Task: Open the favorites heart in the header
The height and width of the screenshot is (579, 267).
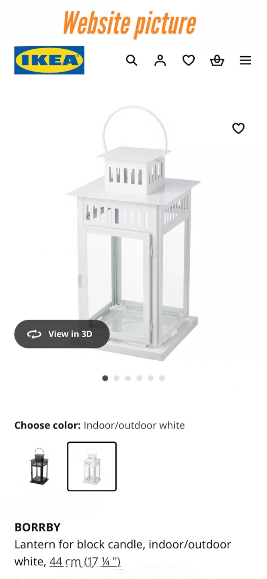Action: (x=189, y=61)
